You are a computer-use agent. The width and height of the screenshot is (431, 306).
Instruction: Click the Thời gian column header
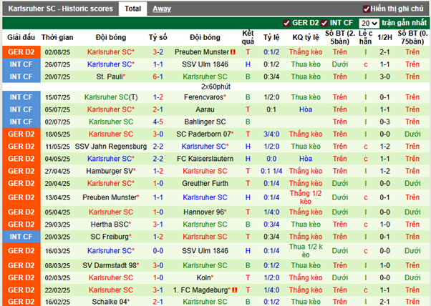[x=57, y=37]
